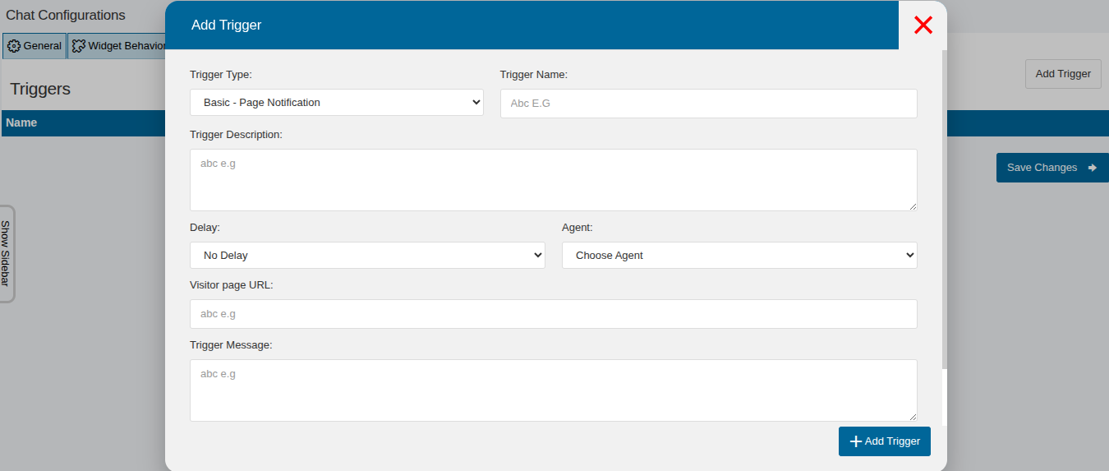
Task: Focus the Trigger Message textarea
Action: (554, 390)
